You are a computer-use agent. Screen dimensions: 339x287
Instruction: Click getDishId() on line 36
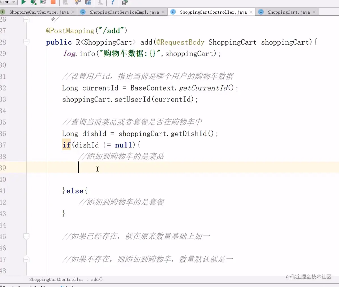pyautogui.click(x=192, y=134)
